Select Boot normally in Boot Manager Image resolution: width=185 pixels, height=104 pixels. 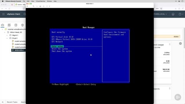tap(58, 32)
